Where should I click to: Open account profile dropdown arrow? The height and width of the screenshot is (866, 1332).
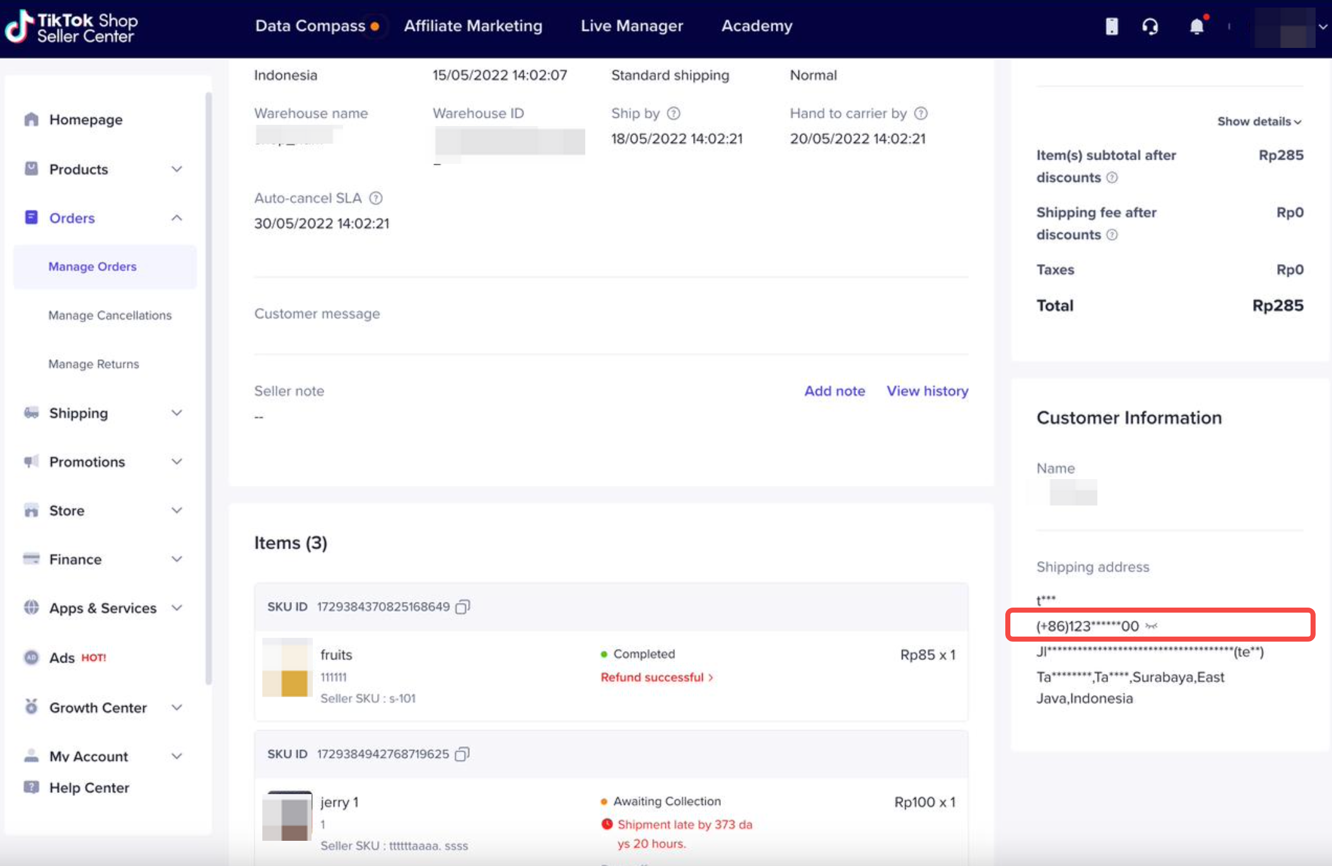[1323, 26]
